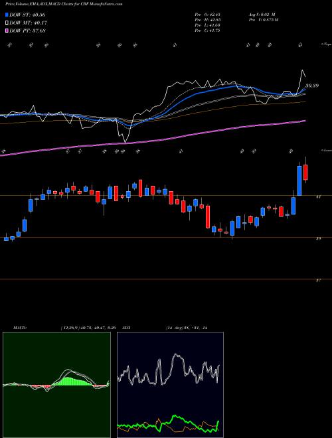Select the 'DOW ST: 40.56' legend text
332x438 pixels.
pyautogui.click(x=27, y=15)
